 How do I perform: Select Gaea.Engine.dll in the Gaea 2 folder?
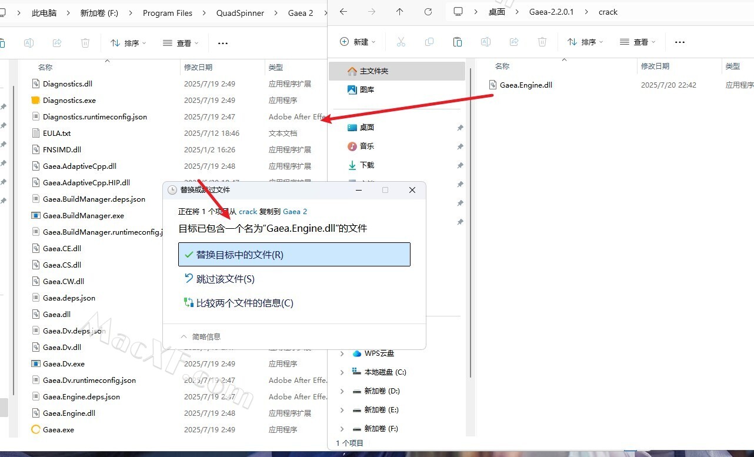click(69, 413)
